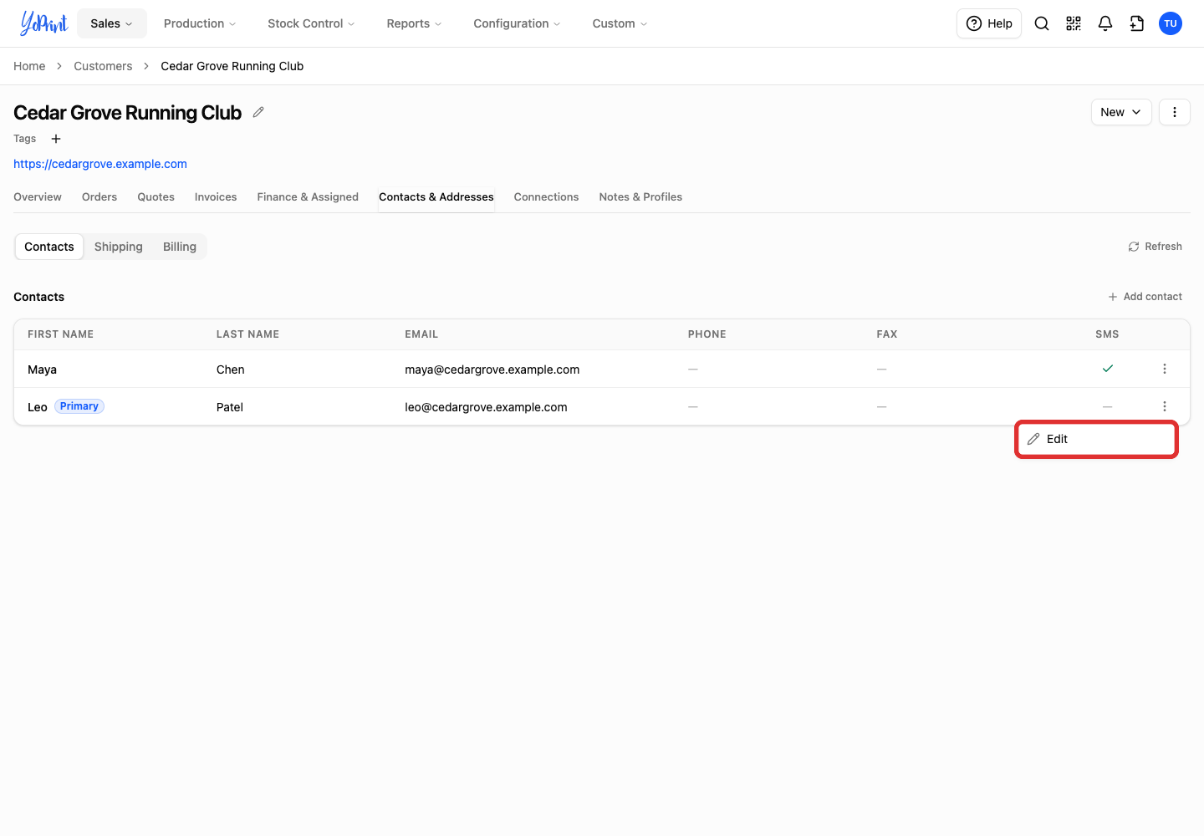Open the cedargrove.example.com website link

point(100,164)
